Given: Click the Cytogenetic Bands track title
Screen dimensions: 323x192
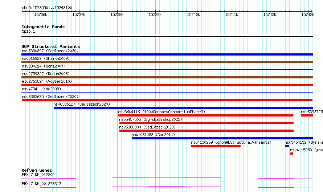Looking at the screenshot, I should 43,27.
